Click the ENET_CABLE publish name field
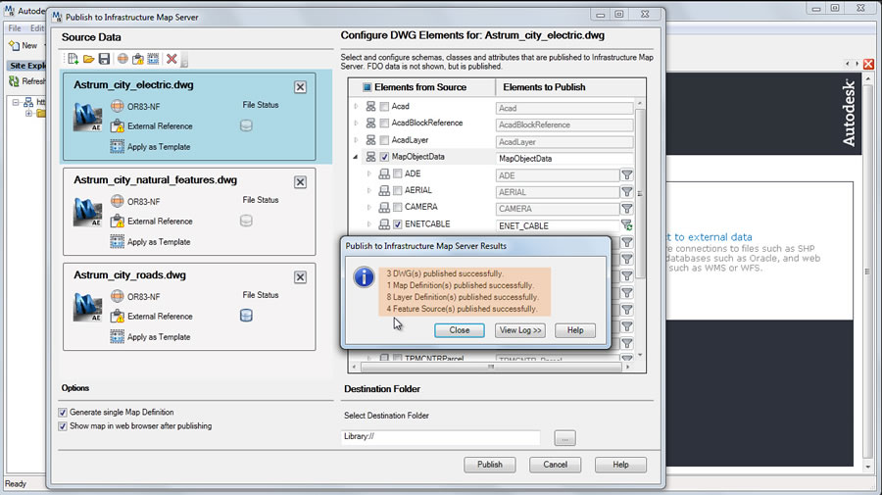Viewport: 882px width, 495px height. point(558,225)
